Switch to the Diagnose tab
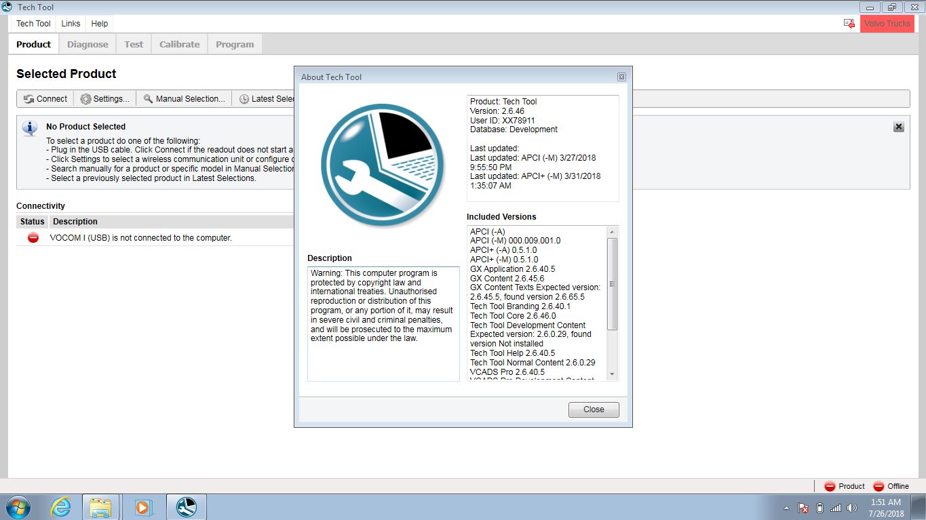This screenshot has height=520, width=926. [x=88, y=45]
